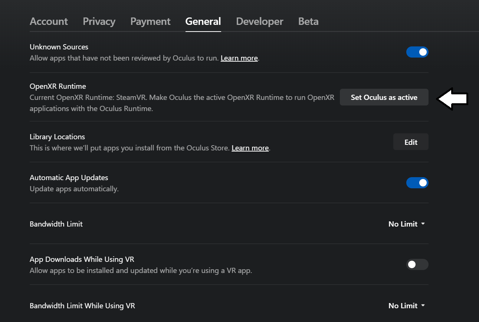Disable the Unknown Sources toggle

tap(417, 52)
